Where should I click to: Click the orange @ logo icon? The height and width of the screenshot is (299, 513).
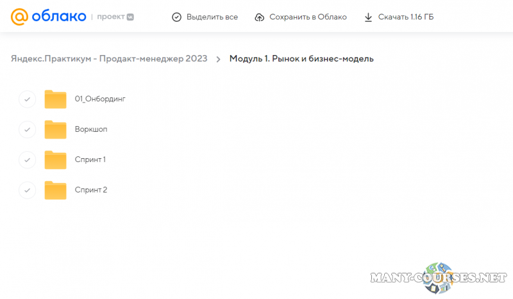click(x=19, y=17)
